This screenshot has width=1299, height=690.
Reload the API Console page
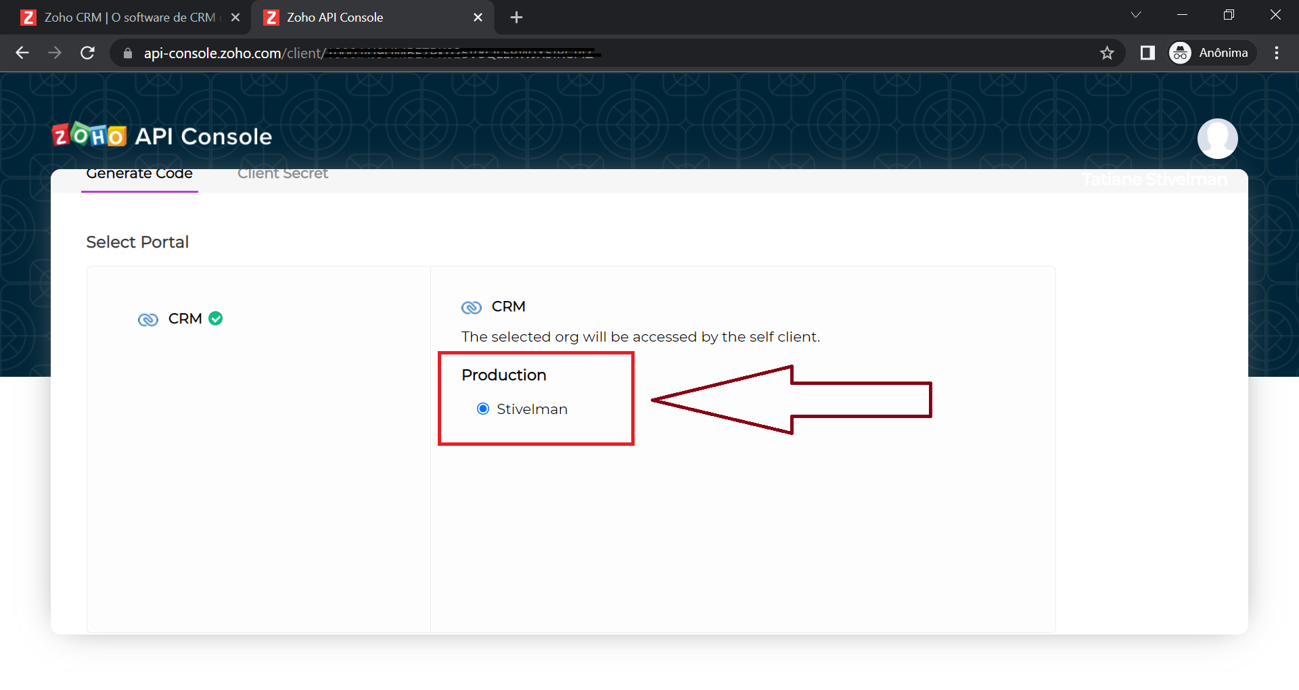tap(87, 53)
